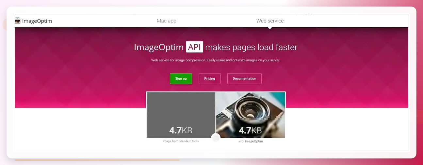Switch to the Mac app tab
The image size is (423, 165).
click(167, 21)
